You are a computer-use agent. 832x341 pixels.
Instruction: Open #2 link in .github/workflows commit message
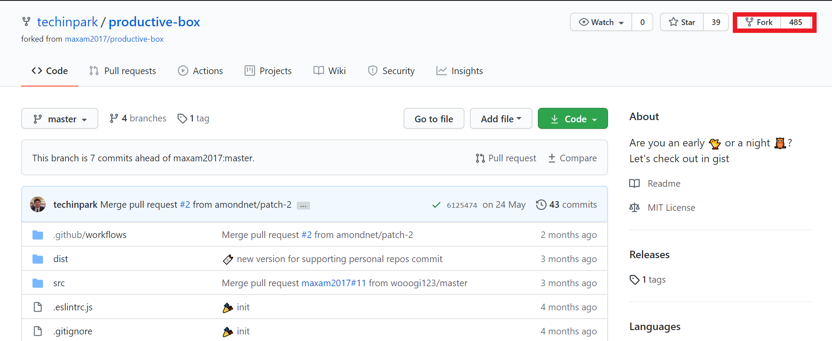[x=306, y=235]
